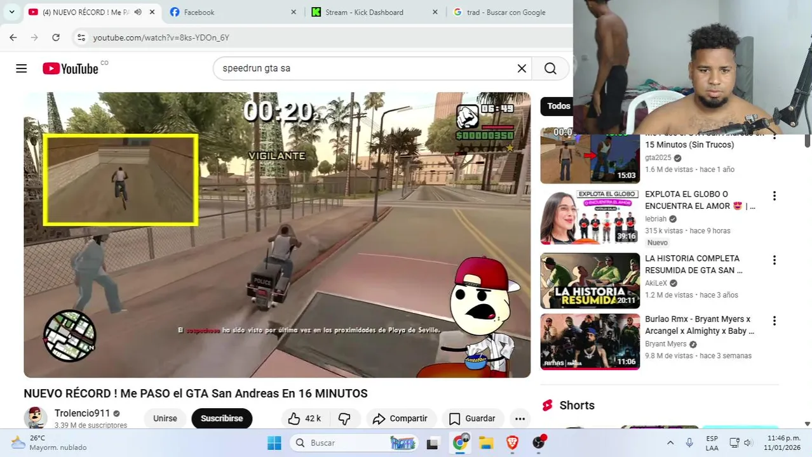Mute the YouTube tab via speaker icon
The height and width of the screenshot is (457, 812).
[138, 12]
